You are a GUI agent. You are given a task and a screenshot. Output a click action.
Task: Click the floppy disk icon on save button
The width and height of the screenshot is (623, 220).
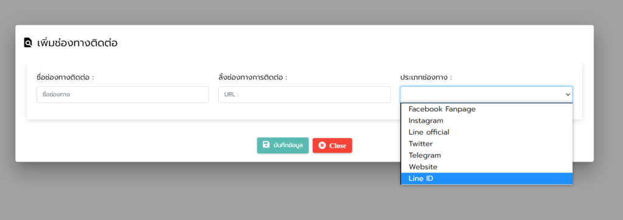[266, 145]
